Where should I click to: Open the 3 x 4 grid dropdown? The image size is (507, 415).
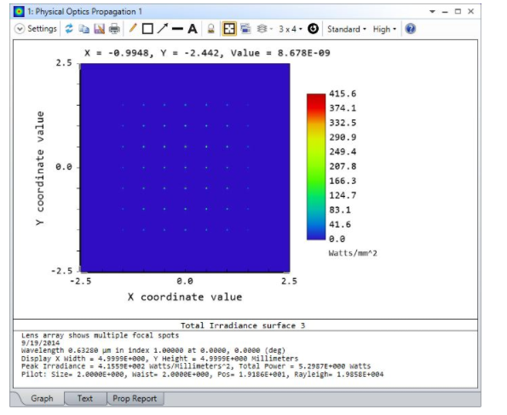point(290,29)
